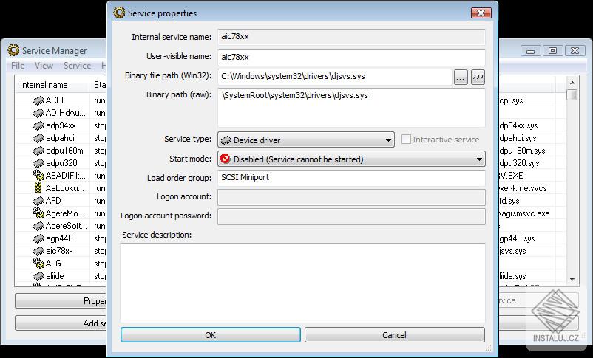
Task: Click the Properties button in Service Manager
Action: pyautogui.click(x=61, y=301)
